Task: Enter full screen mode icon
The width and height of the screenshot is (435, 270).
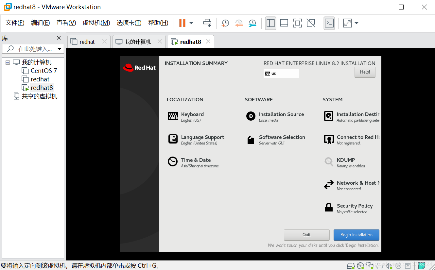Action: click(297, 23)
